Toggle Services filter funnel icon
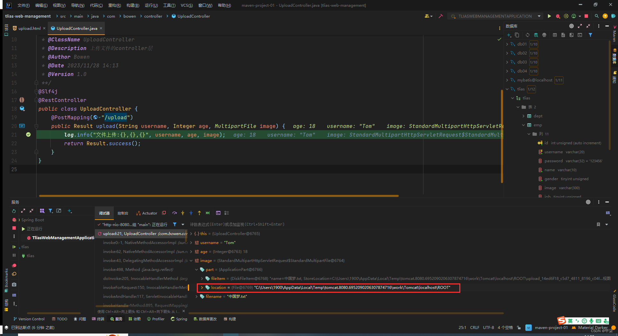Image resolution: width=618 pixels, height=336 pixels. (51, 211)
